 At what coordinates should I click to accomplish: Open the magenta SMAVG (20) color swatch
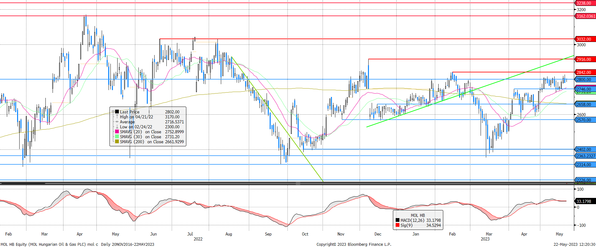[117, 132]
